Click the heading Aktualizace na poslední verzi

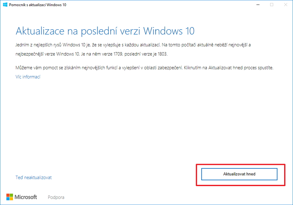pos(78,31)
